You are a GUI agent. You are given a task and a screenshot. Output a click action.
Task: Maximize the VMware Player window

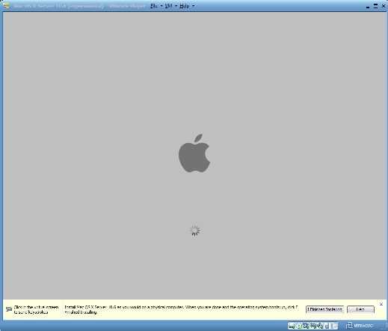[375, 6]
